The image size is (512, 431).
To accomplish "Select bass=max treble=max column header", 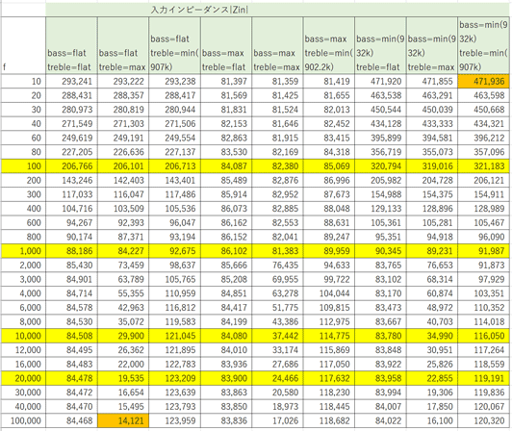I will tap(277, 45).
